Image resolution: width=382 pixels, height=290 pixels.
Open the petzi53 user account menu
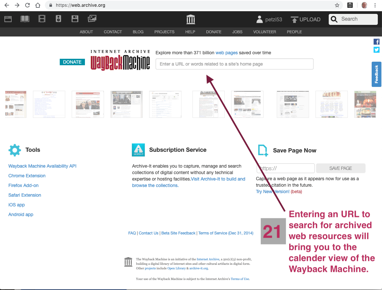[x=269, y=19]
